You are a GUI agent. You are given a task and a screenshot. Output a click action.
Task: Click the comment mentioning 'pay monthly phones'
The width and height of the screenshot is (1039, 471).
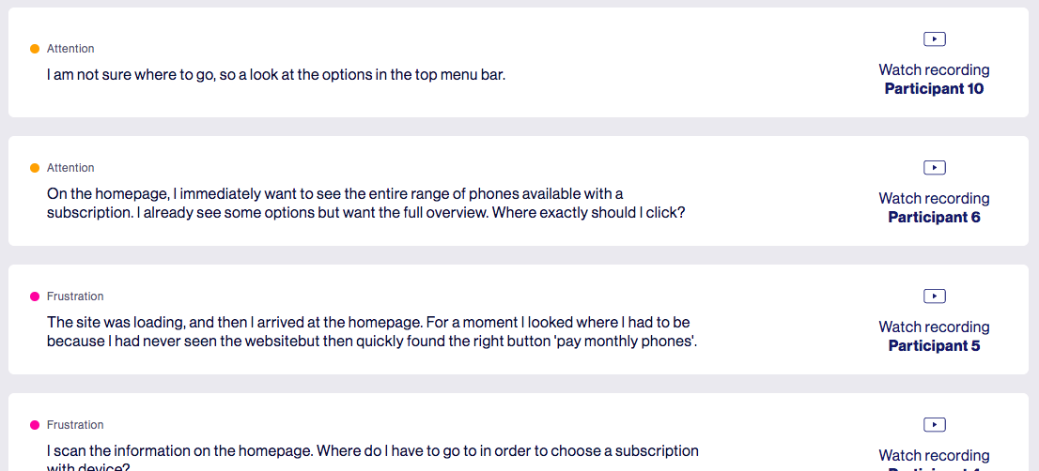[372, 332]
